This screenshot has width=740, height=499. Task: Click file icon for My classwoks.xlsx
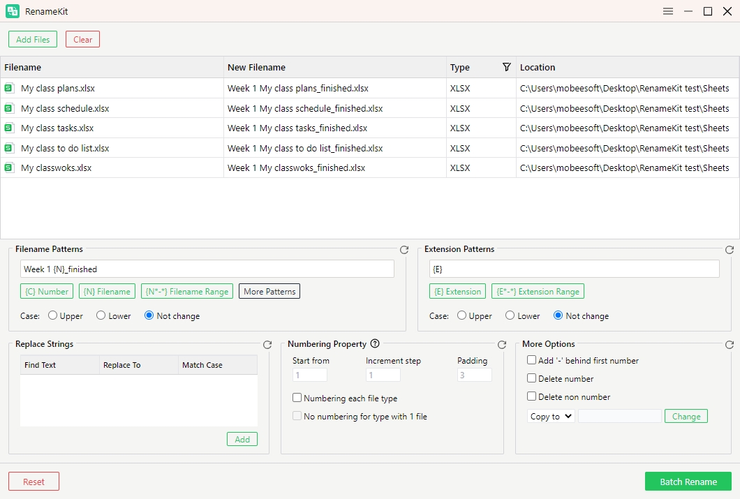[x=8, y=167]
